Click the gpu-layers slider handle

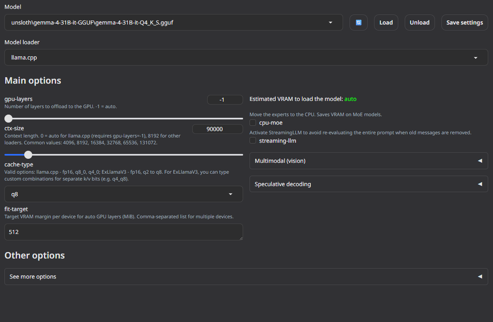click(x=8, y=119)
